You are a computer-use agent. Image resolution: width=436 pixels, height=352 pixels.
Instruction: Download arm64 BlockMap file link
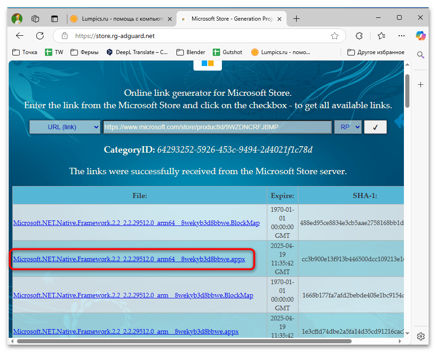136,223
